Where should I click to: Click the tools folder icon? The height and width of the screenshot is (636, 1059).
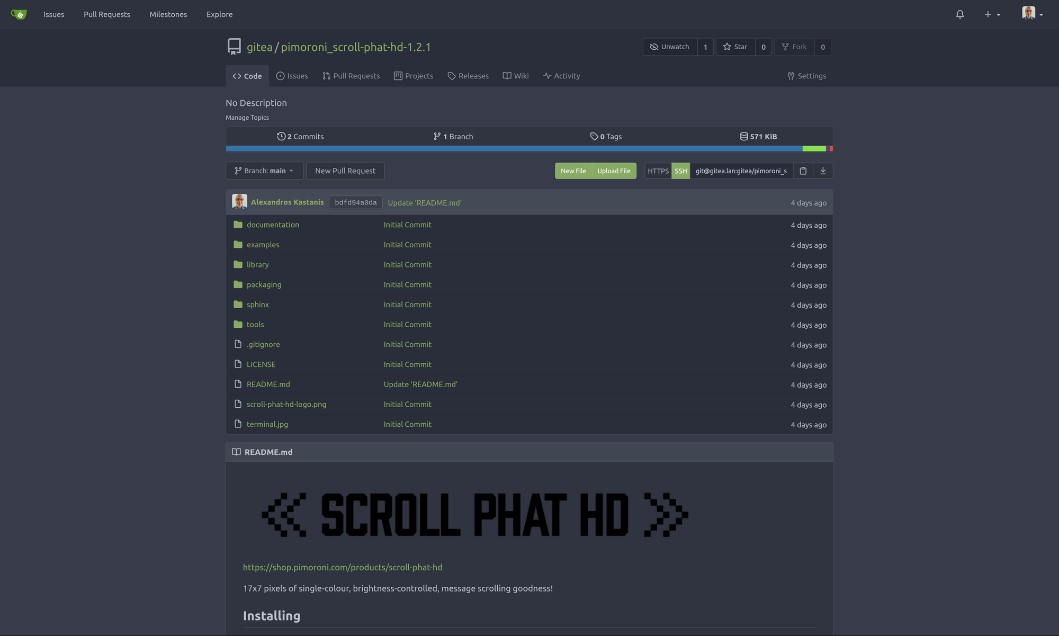[x=238, y=324]
